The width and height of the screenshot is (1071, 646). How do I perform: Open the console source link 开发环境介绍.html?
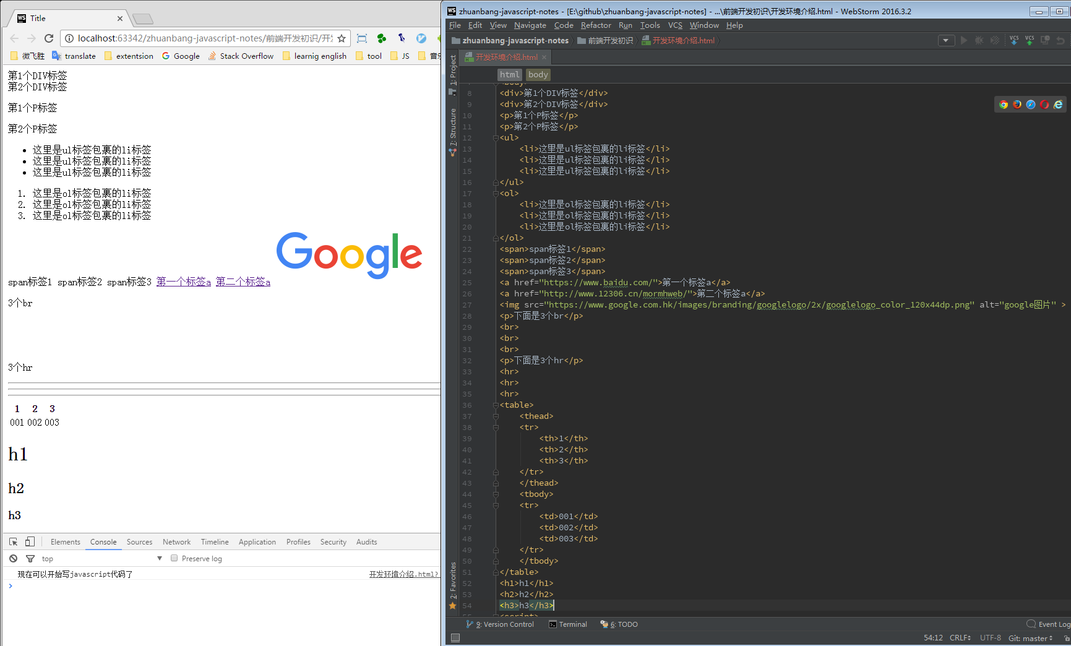pos(403,574)
